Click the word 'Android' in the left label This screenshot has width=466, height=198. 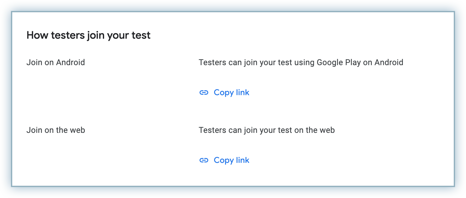click(x=70, y=62)
